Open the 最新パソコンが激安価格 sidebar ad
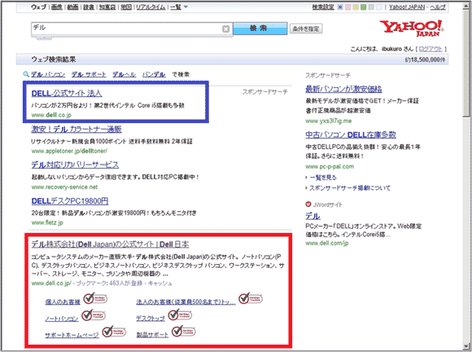The height and width of the screenshot is (352, 472). tap(343, 89)
